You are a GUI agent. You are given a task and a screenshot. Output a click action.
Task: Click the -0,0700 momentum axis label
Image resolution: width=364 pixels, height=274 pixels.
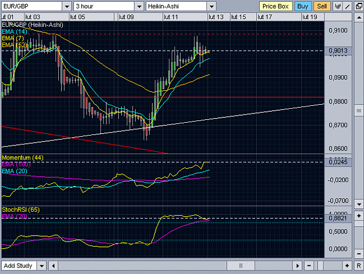338,201
